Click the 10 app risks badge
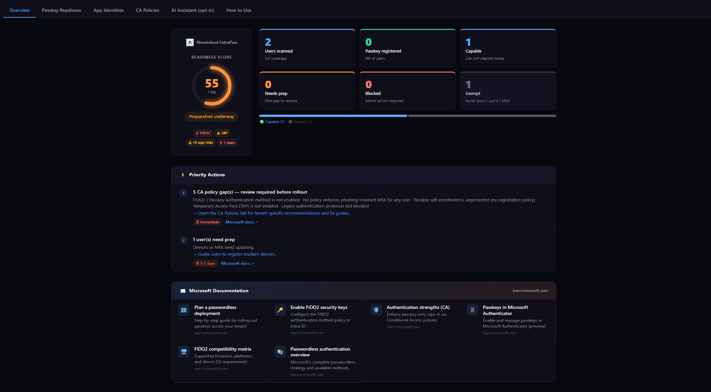The image size is (711, 392). [201, 142]
